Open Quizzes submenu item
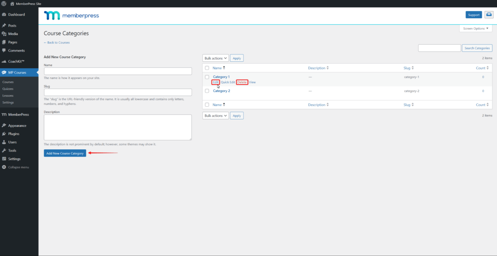Image resolution: width=497 pixels, height=256 pixels. [x=8, y=89]
